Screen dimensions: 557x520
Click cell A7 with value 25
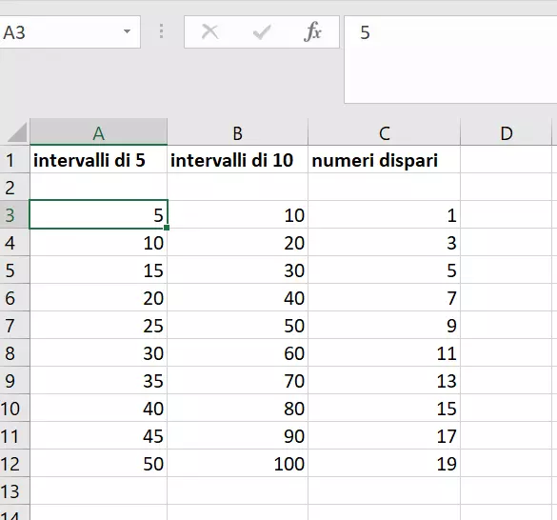pos(98,325)
